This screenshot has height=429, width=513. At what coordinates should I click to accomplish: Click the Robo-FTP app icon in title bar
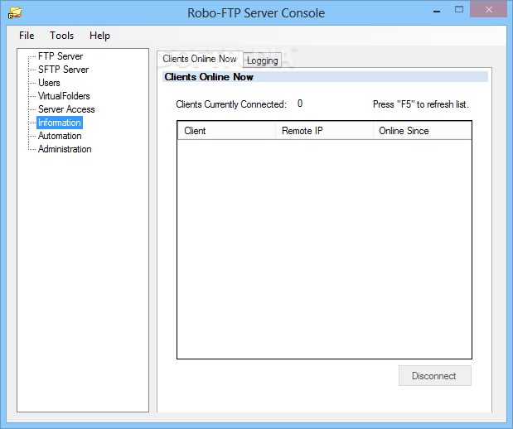tap(15, 12)
